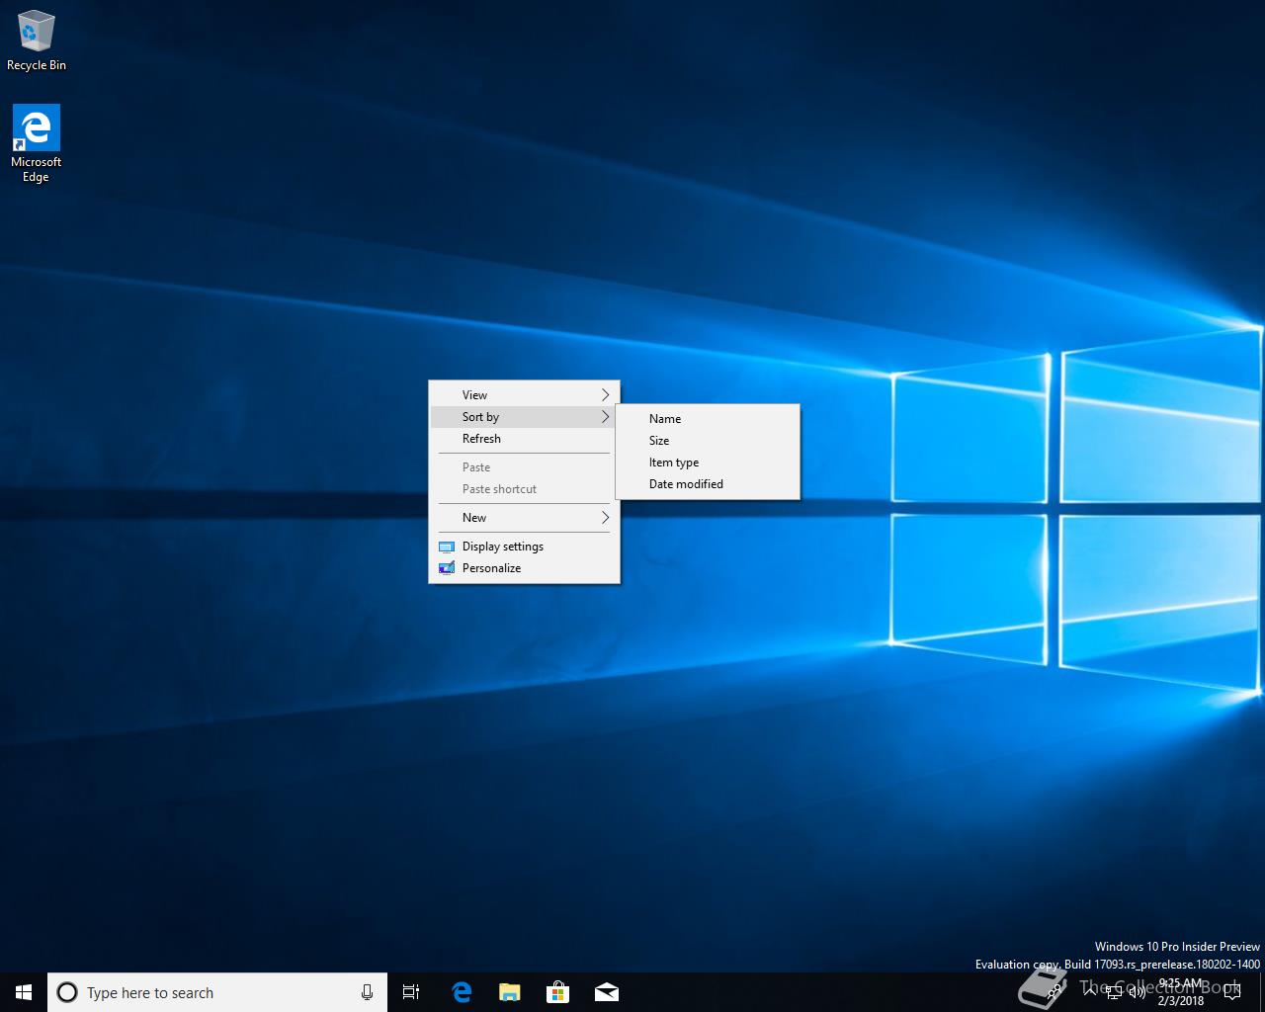Click Personalize in the context menu
Image resolution: width=1265 pixels, height=1012 pixels.
[491, 568]
